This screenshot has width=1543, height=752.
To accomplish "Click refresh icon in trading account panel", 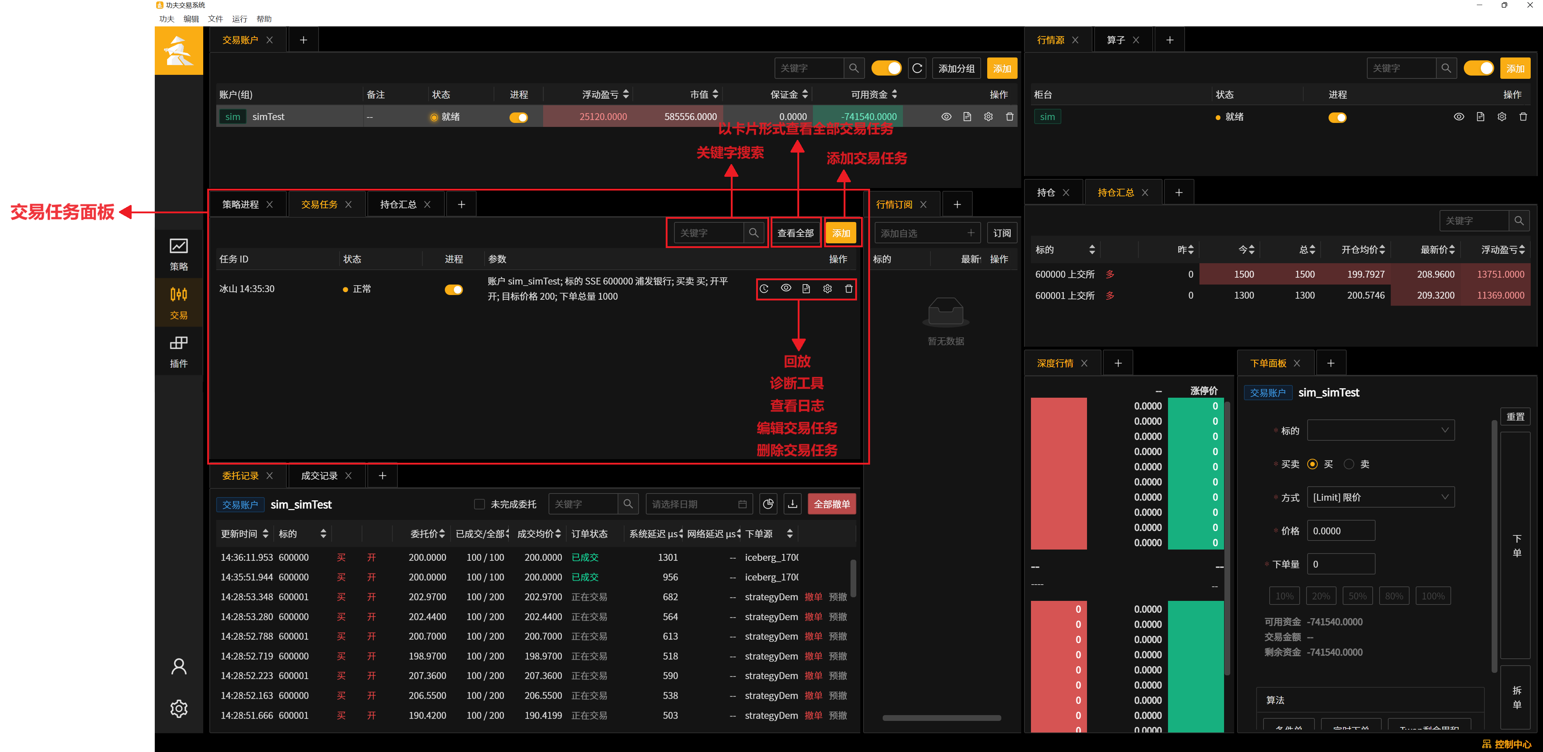I will click(916, 68).
